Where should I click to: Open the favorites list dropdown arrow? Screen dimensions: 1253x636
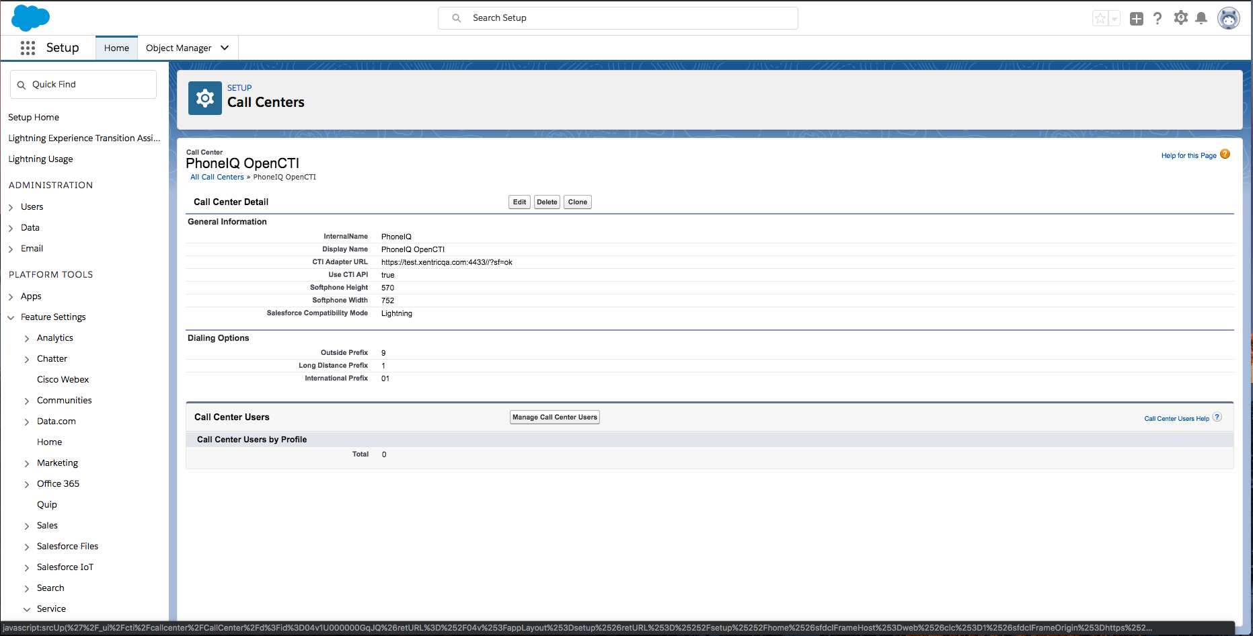tap(1114, 19)
